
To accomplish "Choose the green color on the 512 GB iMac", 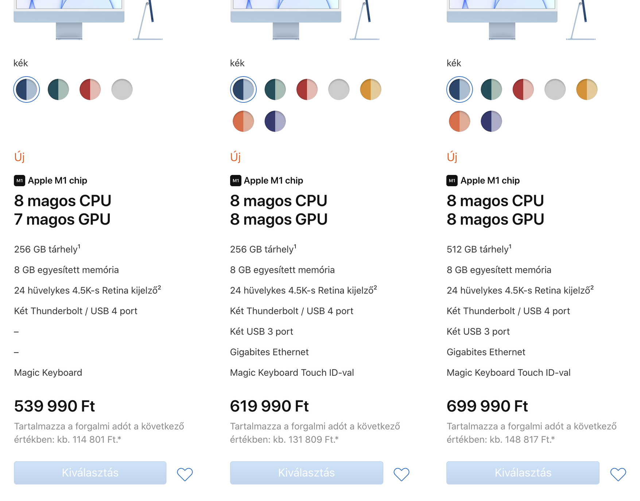I will pyautogui.click(x=491, y=90).
